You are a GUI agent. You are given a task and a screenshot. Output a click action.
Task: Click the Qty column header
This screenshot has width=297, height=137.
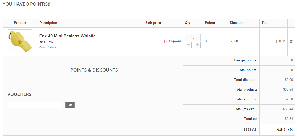[187, 23]
